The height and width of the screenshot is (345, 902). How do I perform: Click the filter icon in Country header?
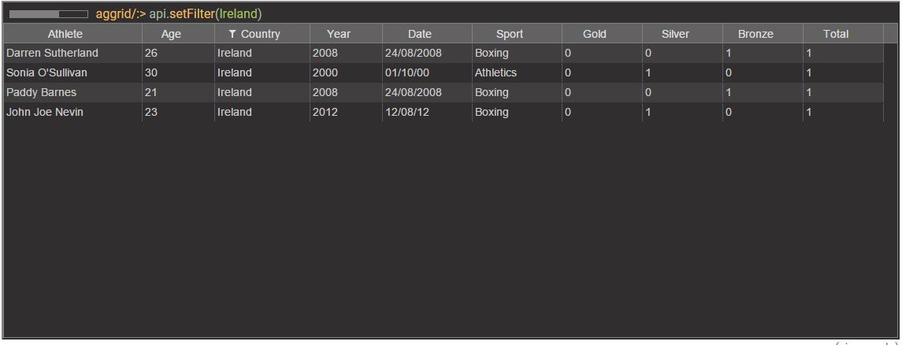[232, 34]
